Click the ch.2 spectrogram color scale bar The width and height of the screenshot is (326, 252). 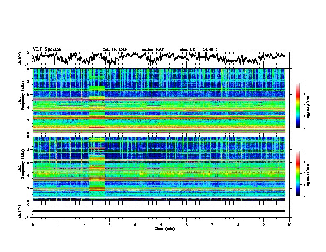[298, 173]
